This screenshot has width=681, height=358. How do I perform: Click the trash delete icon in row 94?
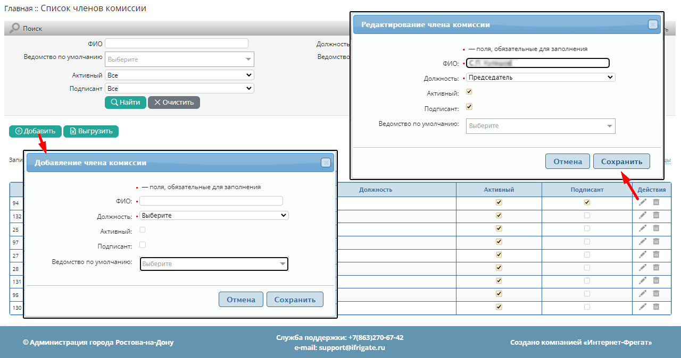656,202
